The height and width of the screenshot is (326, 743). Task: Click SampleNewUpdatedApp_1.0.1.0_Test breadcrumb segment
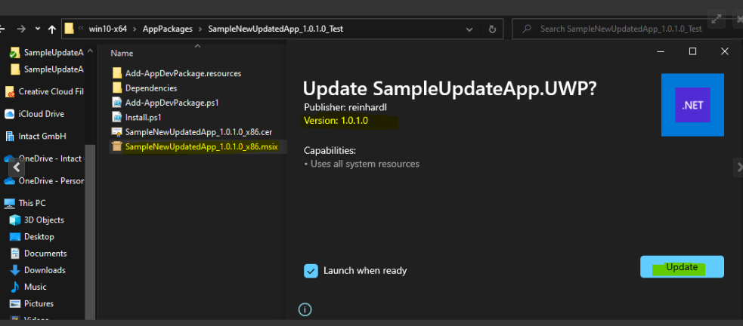coord(276,29)
